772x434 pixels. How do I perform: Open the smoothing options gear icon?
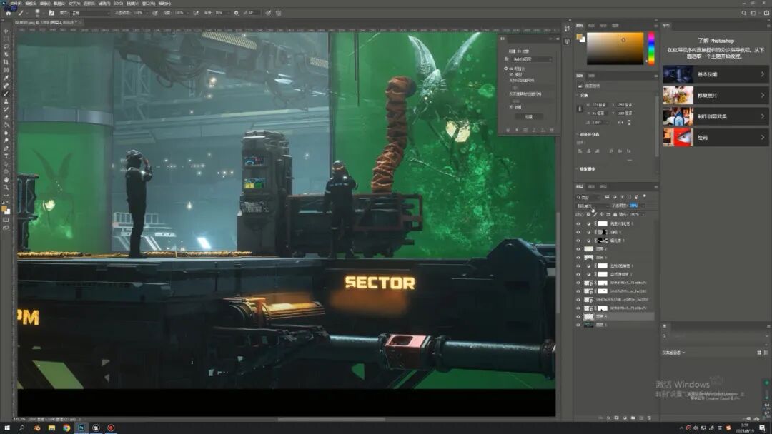(x=236, y=13)
